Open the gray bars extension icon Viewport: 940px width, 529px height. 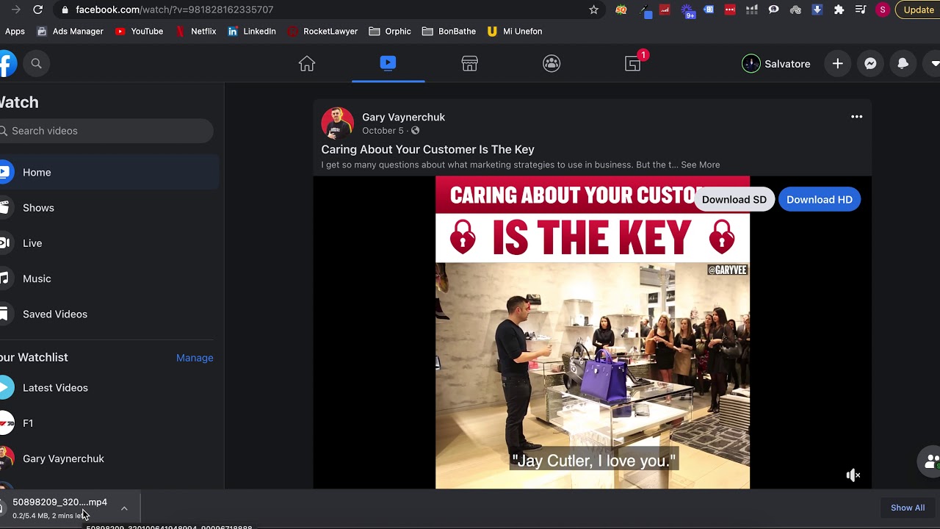click(x=751, y=10)
